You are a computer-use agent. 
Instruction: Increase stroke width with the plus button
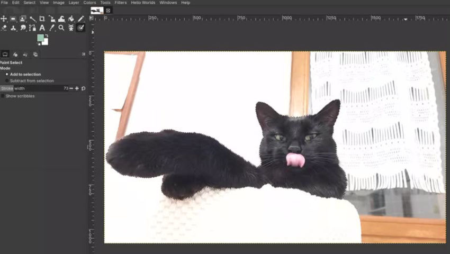(x=77, y=88)
